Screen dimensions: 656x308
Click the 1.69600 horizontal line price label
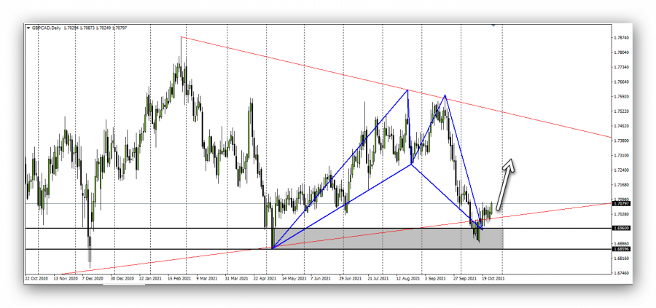pyautogui.click(x=621, y=229)
